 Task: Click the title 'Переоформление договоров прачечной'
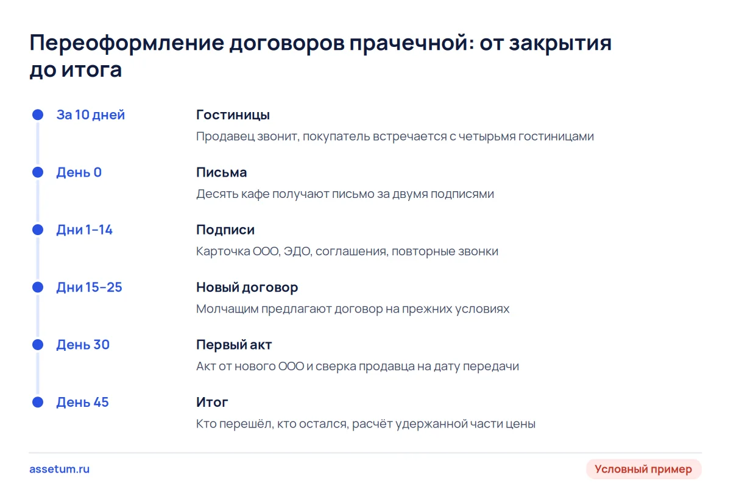point(320,56)
